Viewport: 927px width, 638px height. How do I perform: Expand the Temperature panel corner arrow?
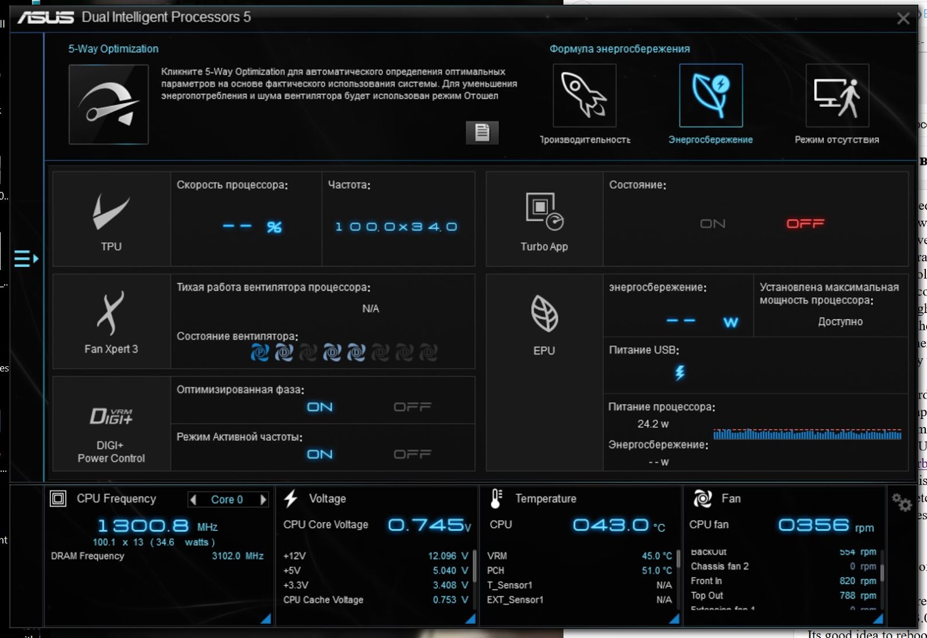tap(674, 619)
